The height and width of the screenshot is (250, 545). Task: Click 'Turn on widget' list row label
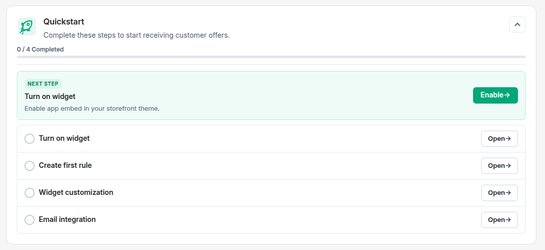click(x=64, y=138)
